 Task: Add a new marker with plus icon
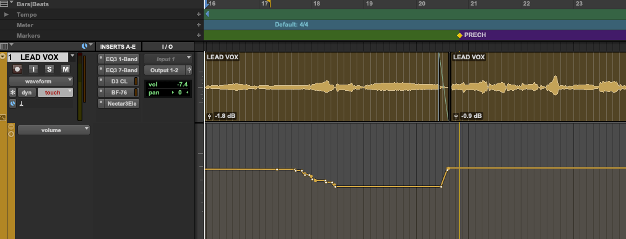point(198,35)
